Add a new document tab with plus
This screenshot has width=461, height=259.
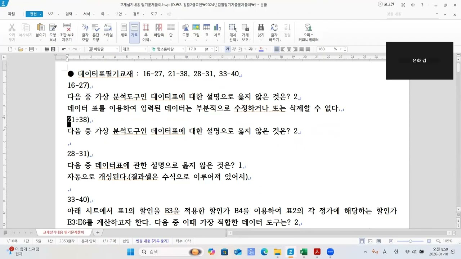click(98, 232)
